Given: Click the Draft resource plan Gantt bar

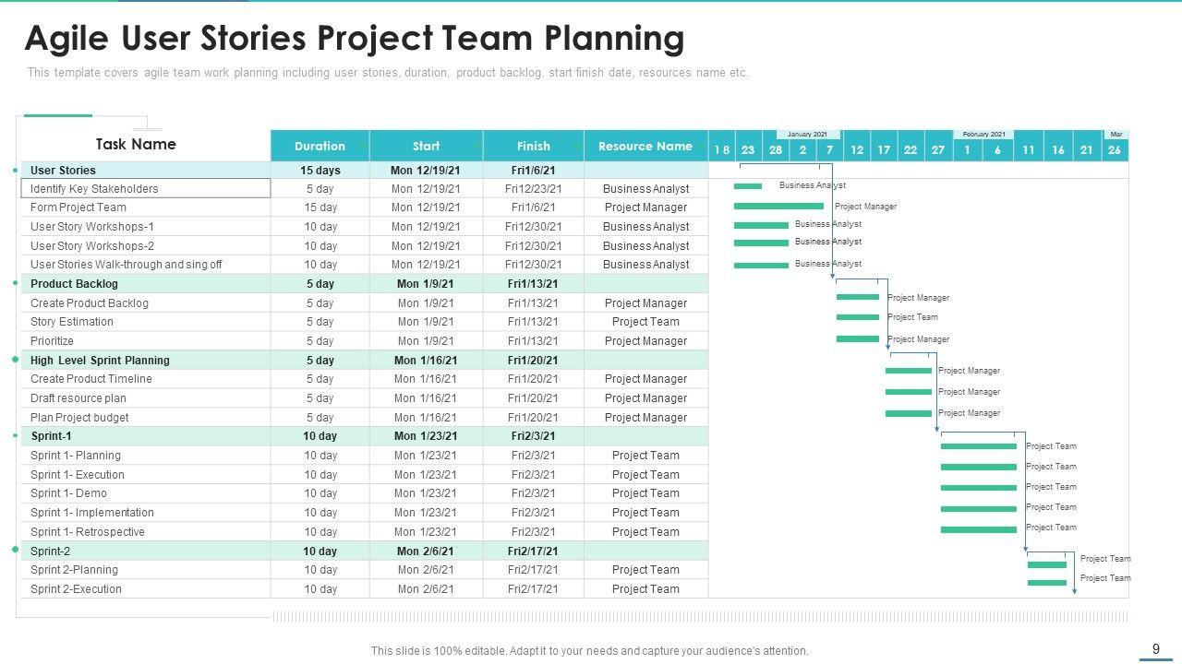Looking at the screenshot, I should pos(909,392).
